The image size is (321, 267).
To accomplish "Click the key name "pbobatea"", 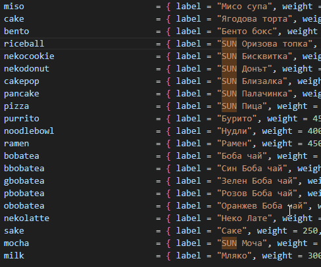I will (24, 194).
